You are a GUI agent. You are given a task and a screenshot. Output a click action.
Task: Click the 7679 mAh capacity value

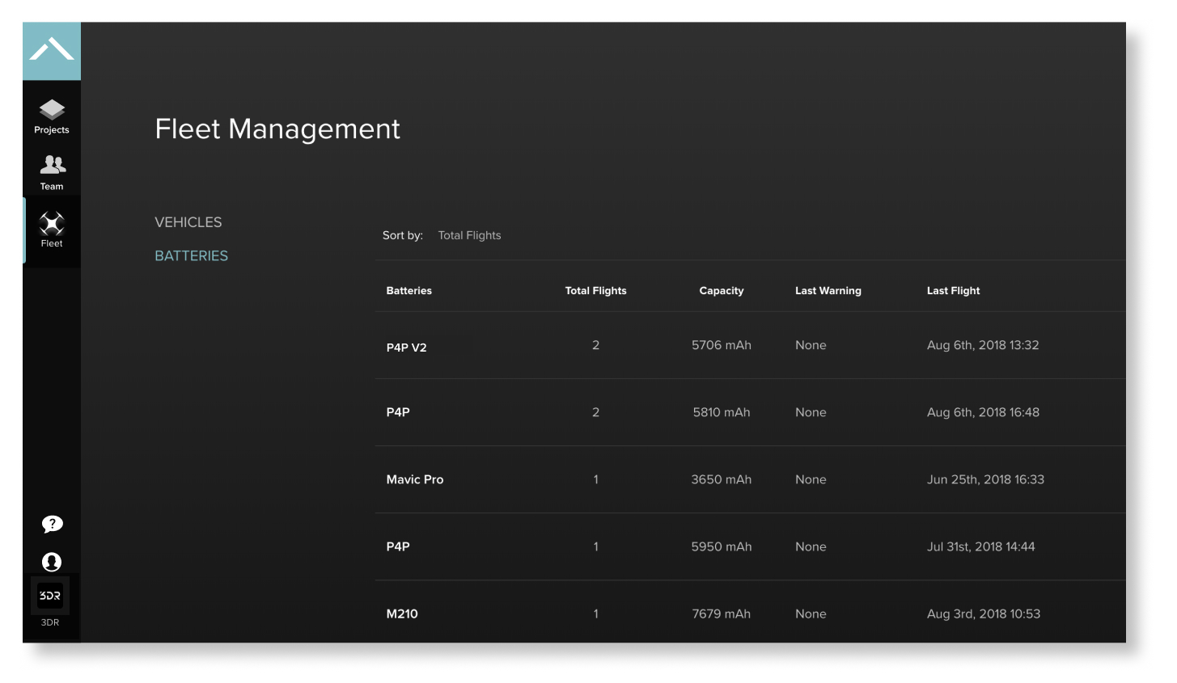pos(722,613)
